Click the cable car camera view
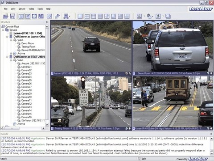The width and height of the screenshot is (214, 161). click(173, 102)
